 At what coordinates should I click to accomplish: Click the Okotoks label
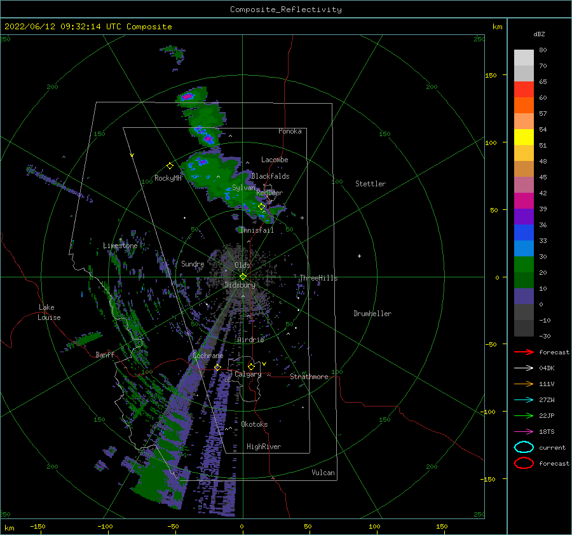(254, 424)
